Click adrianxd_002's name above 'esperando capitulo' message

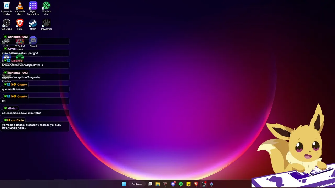[18, 73]
